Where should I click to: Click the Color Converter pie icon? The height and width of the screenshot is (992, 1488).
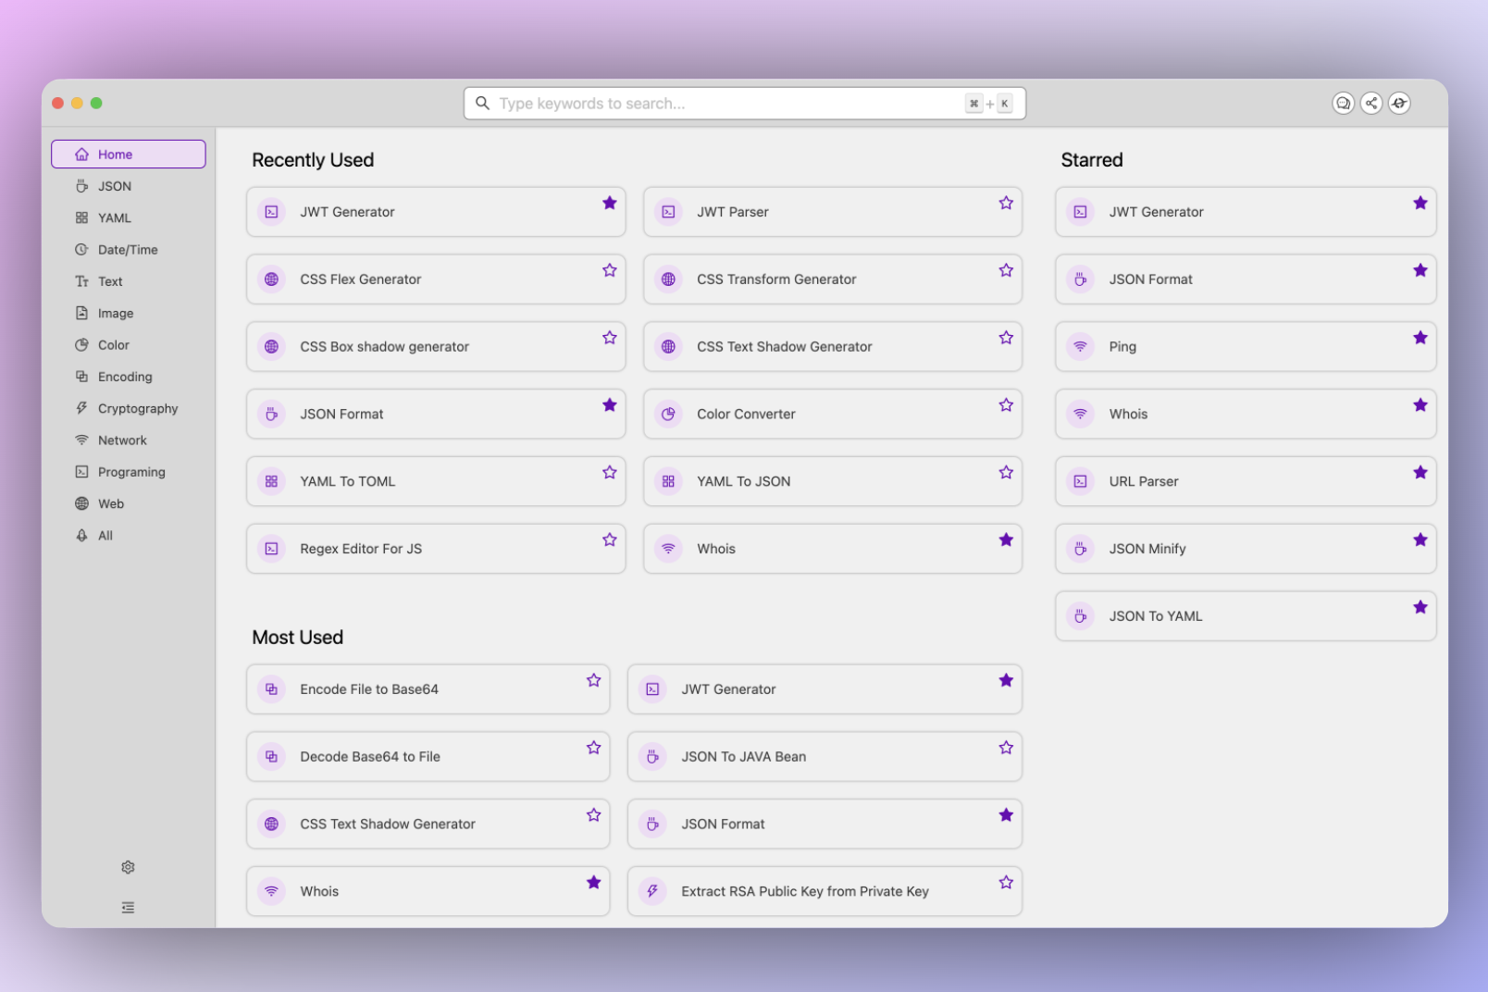[x=668, y=415]
